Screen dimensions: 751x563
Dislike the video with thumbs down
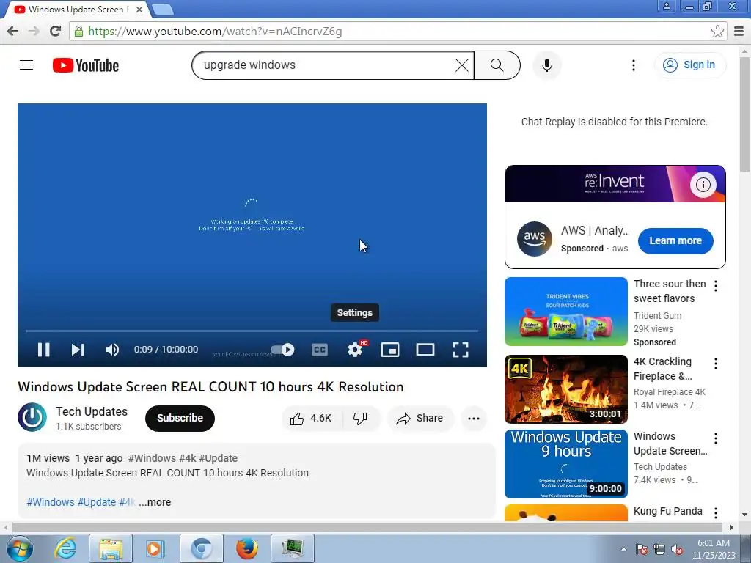pos(360,419)
